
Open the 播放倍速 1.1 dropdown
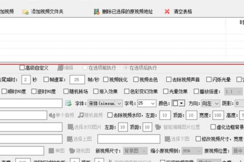point(234,92)
